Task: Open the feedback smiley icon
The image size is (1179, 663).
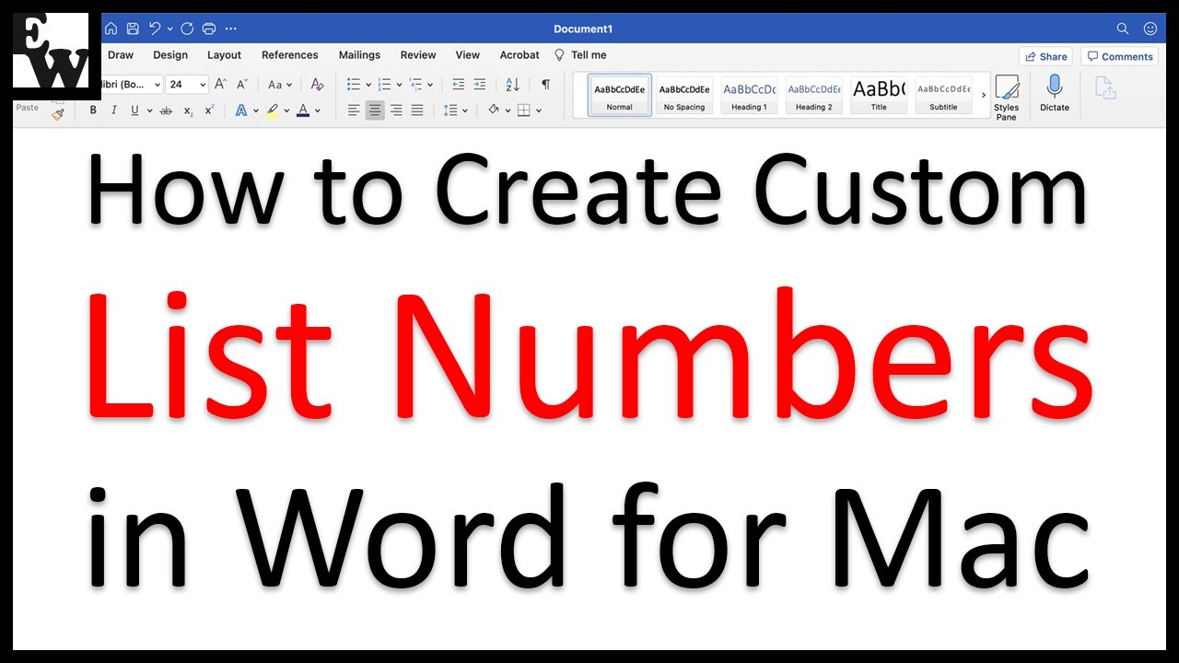Action: click(x=1150, y=29)
